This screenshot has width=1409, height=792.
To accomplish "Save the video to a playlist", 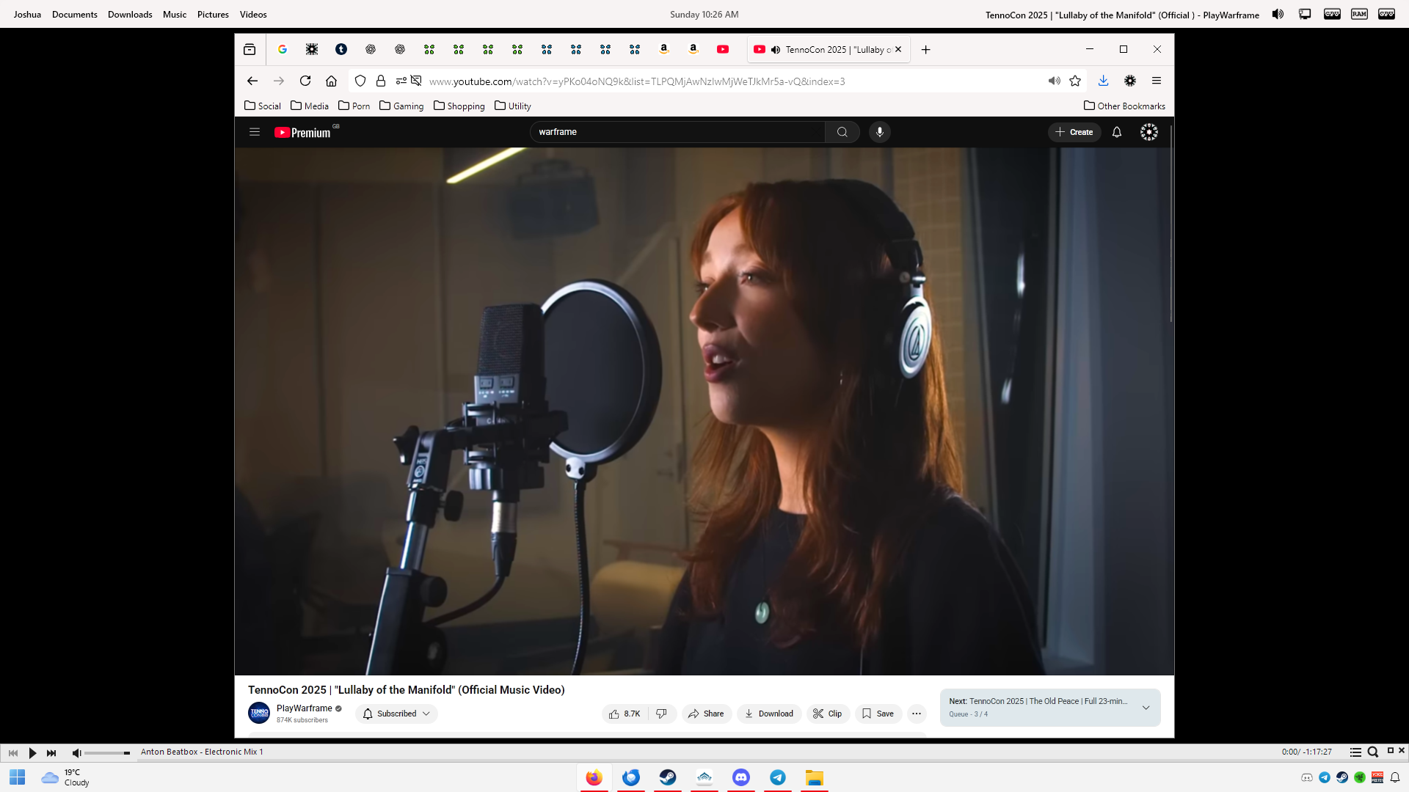I will pos(878,714).
